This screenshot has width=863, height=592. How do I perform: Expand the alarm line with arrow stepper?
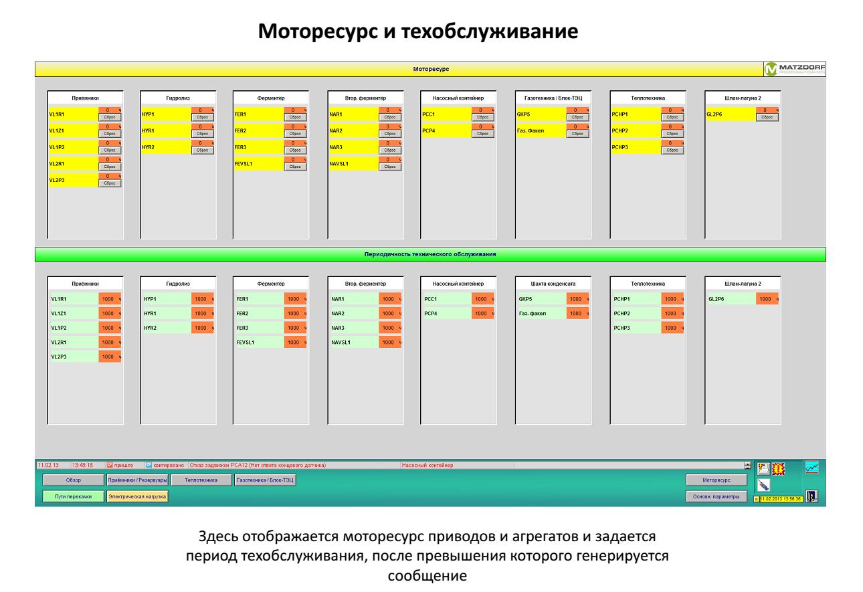(747, 464)
